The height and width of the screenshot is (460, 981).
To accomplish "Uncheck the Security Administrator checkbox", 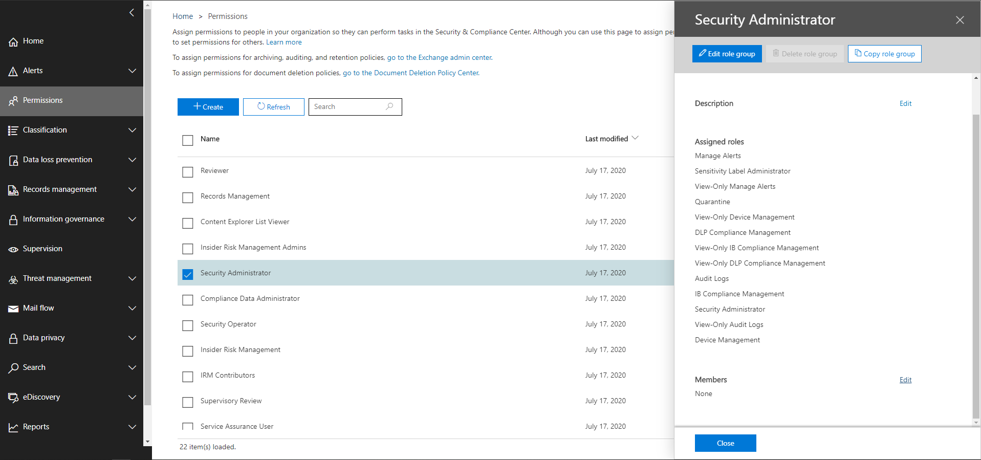I will 188,274.
